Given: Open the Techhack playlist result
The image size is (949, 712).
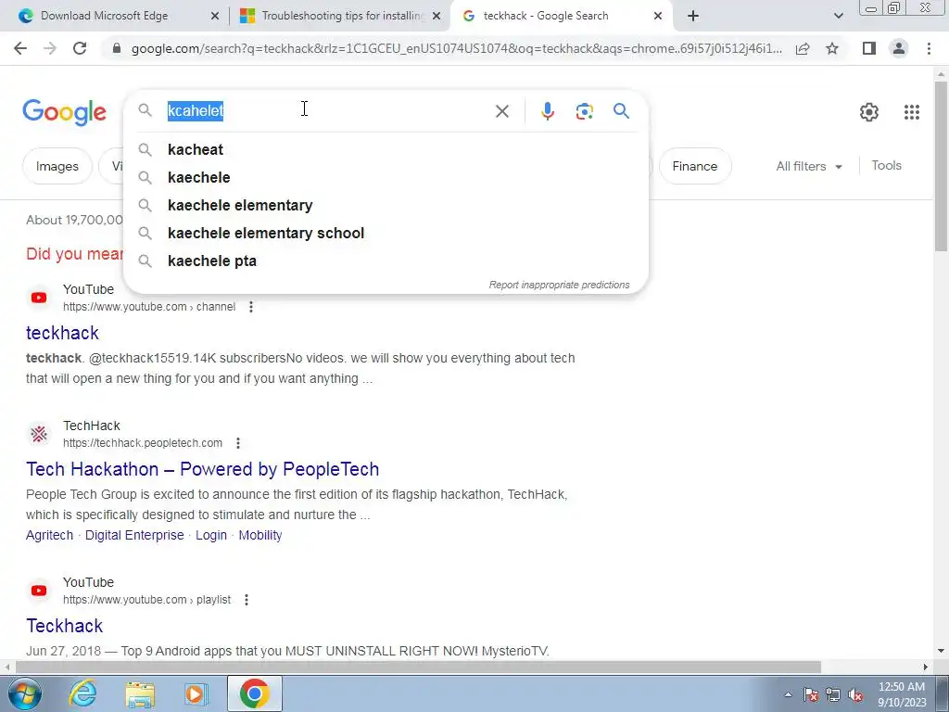Looking at the screenshot, I should [65, 626].
